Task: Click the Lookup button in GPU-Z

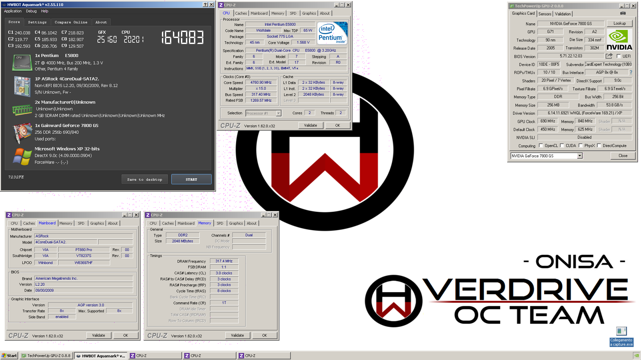Action: (620, 23)
